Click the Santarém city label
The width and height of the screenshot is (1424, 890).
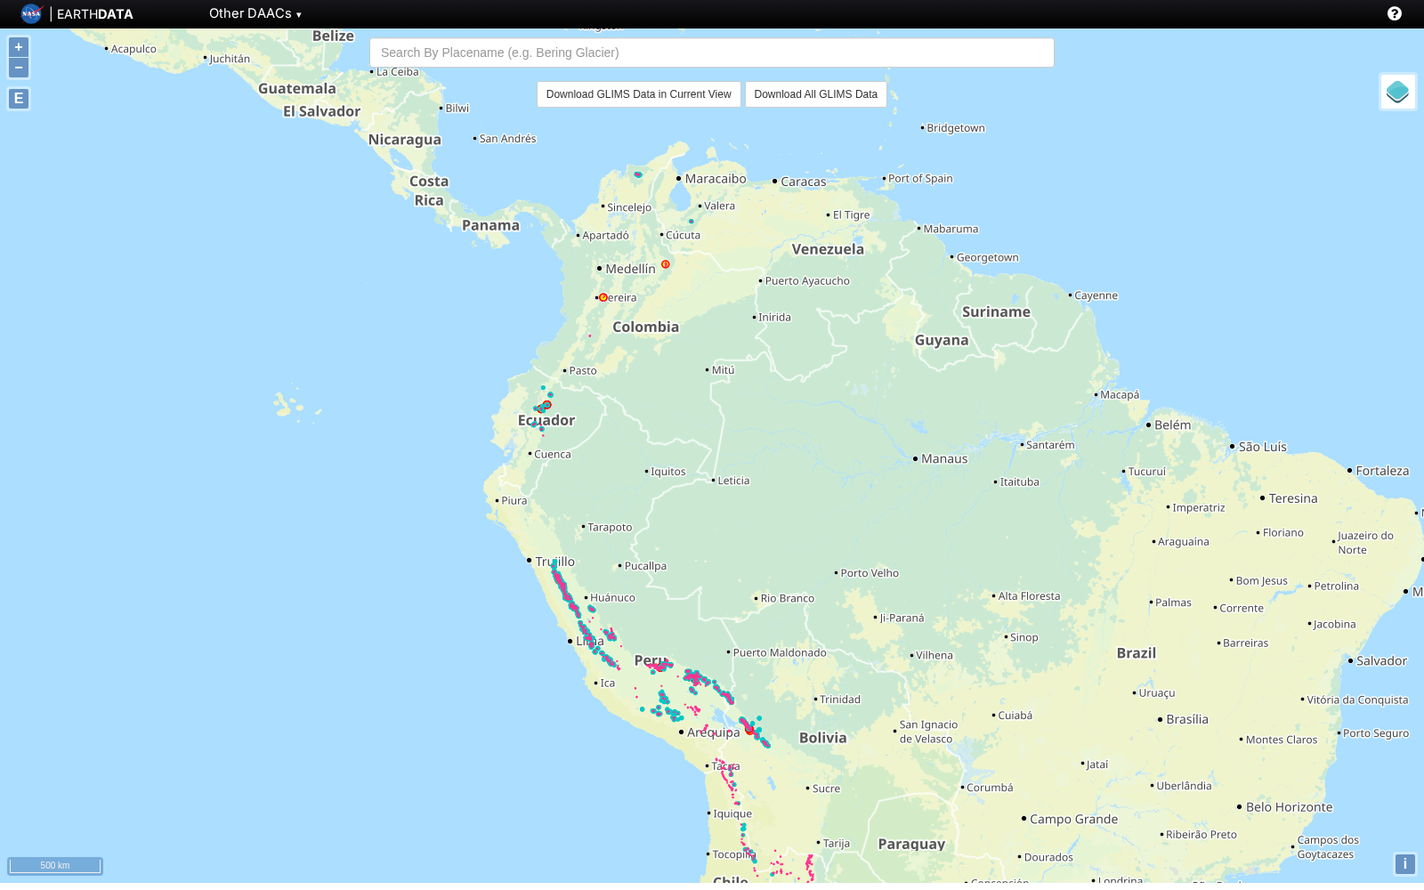click(1050, 445)
